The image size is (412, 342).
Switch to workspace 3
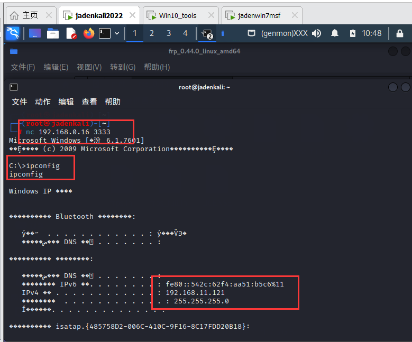pos(169,33)
